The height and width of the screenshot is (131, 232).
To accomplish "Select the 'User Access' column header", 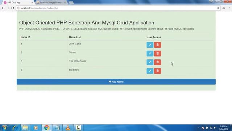I will [154, 37].
